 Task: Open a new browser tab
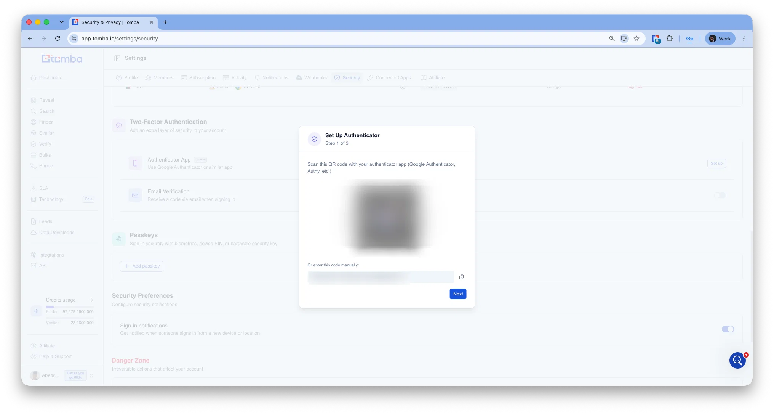tap(165, 22)
